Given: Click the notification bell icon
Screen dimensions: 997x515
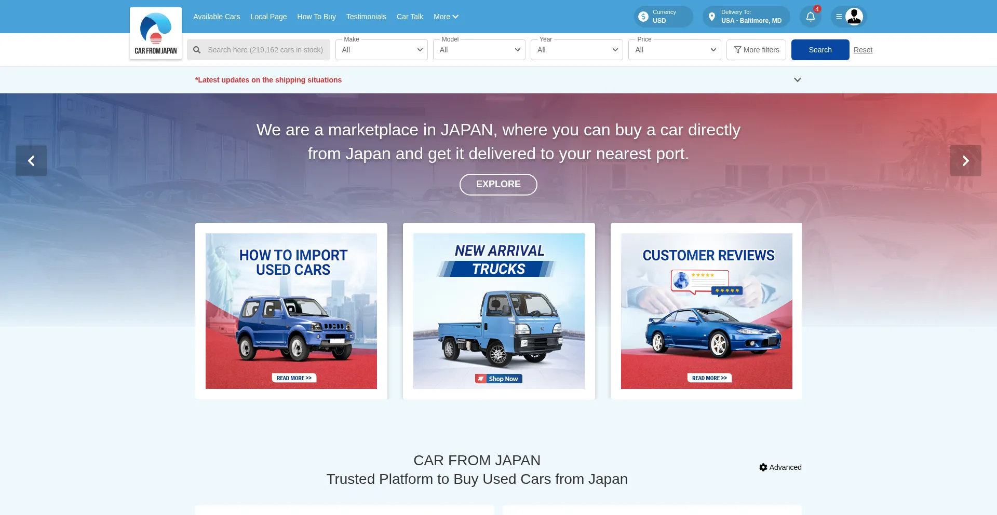Looking at the screenshot, I should click(x=811, y=17).
